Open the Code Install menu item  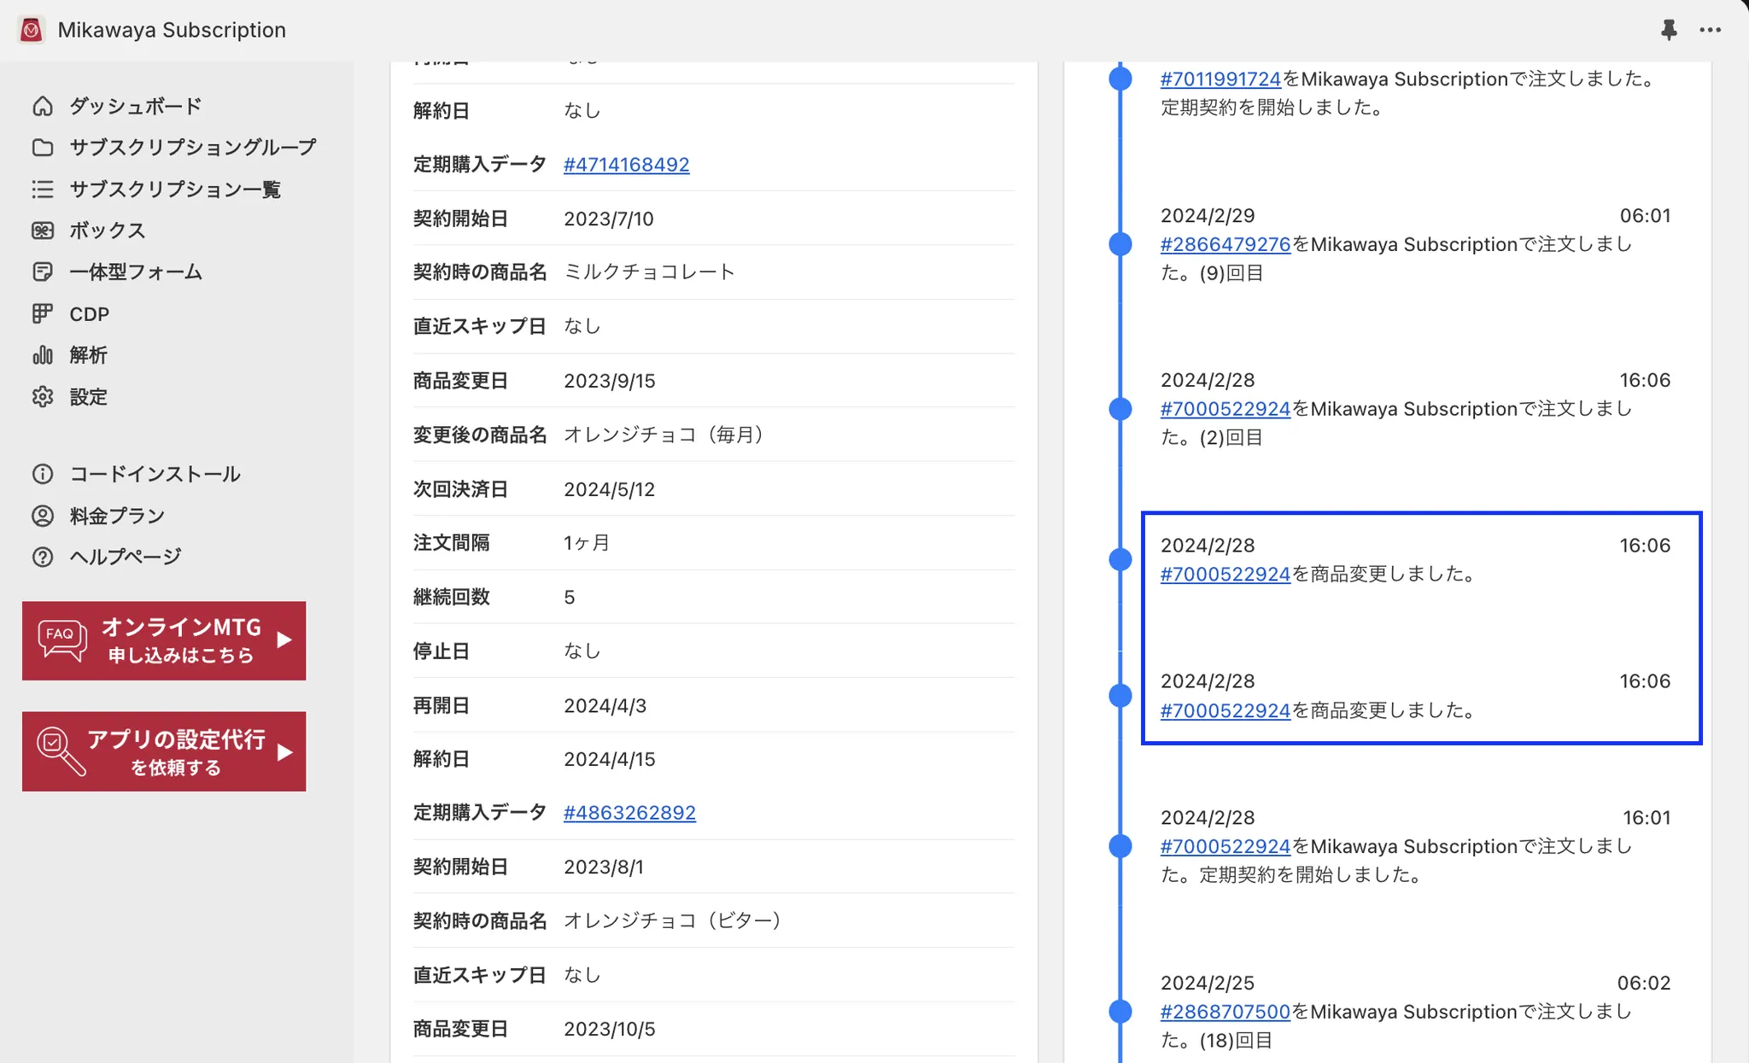click(154, 474)
